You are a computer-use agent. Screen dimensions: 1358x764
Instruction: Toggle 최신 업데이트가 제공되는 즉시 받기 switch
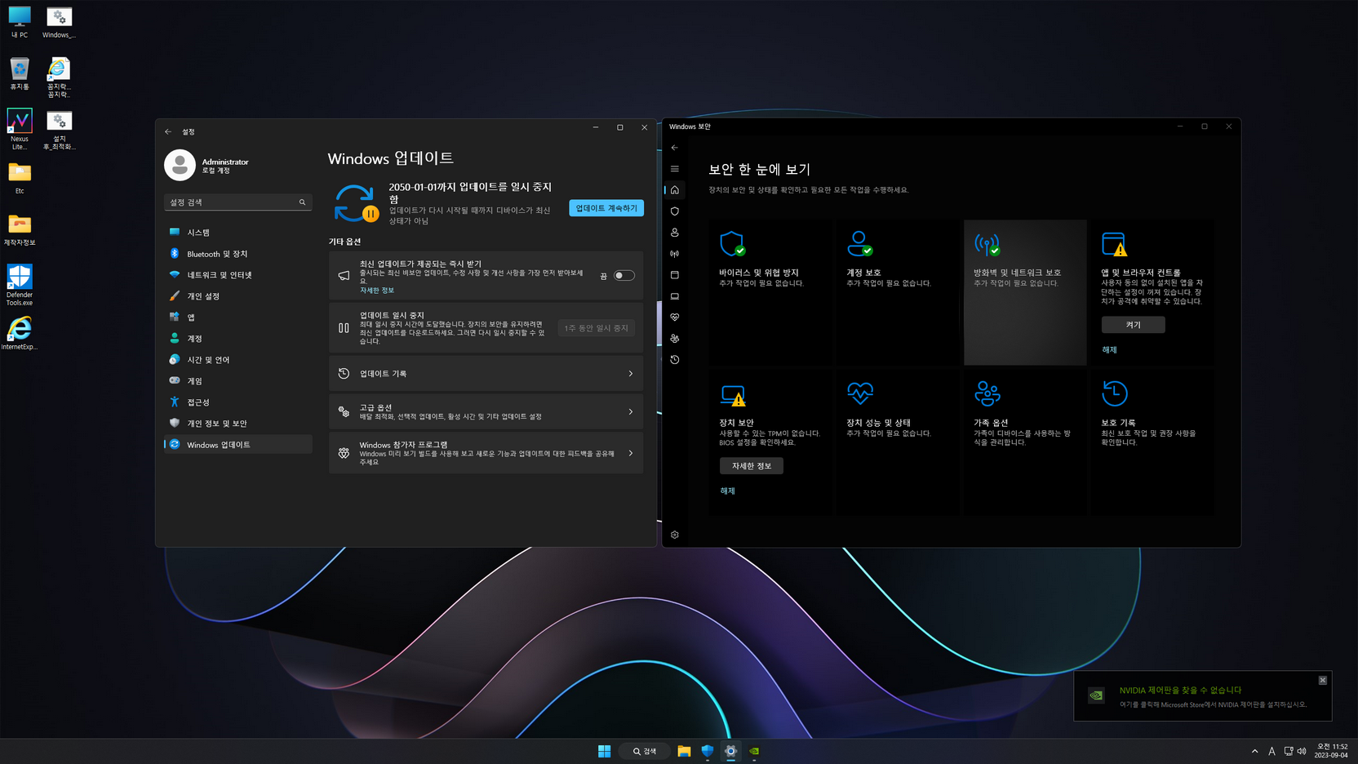tap(624, 276)
